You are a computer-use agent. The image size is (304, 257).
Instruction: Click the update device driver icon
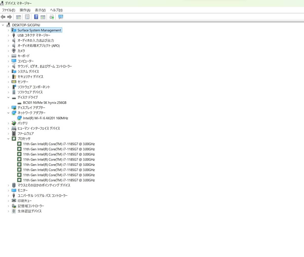[x=52, y=17]
